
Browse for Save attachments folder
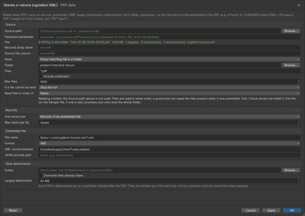click(291, 170)
